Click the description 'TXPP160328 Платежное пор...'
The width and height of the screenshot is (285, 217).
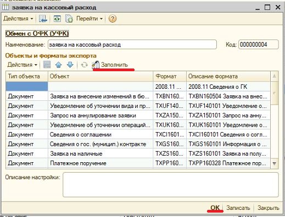click(x=228, y=163)
